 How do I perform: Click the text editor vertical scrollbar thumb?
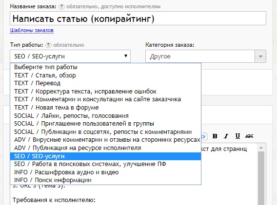tap(261, 178)
